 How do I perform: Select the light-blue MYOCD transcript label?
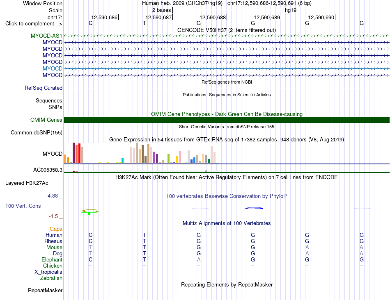tap(52, 68)
